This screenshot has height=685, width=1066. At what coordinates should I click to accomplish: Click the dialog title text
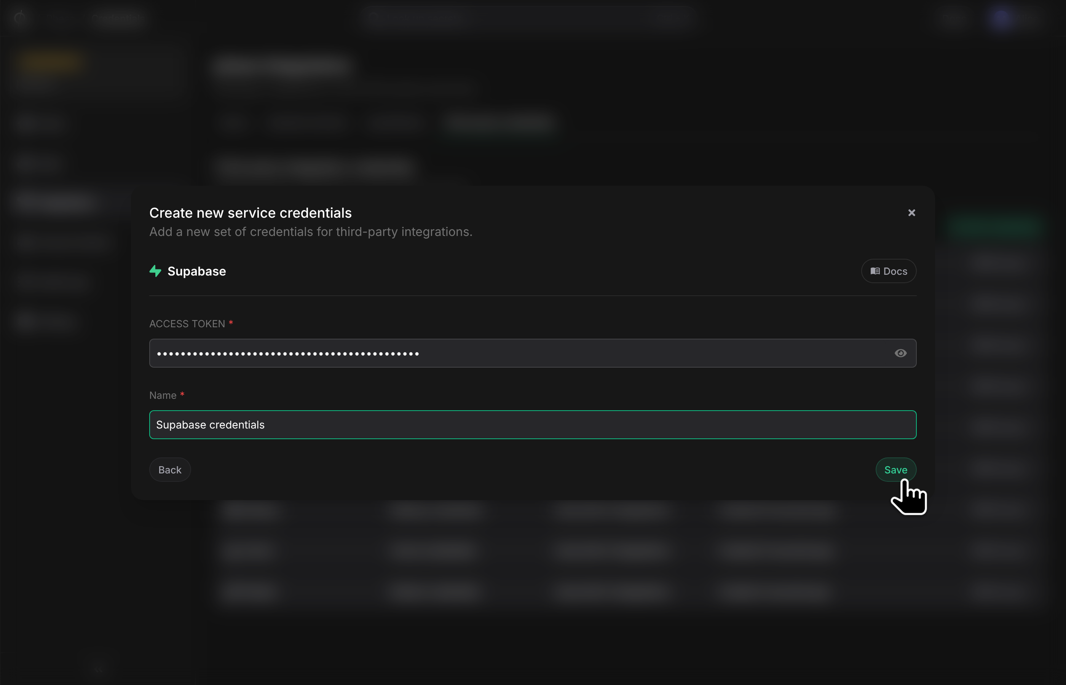(251, 213)
